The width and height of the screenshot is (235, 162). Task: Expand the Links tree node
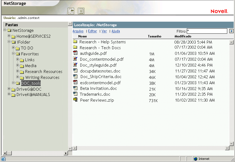coord(18,59)
